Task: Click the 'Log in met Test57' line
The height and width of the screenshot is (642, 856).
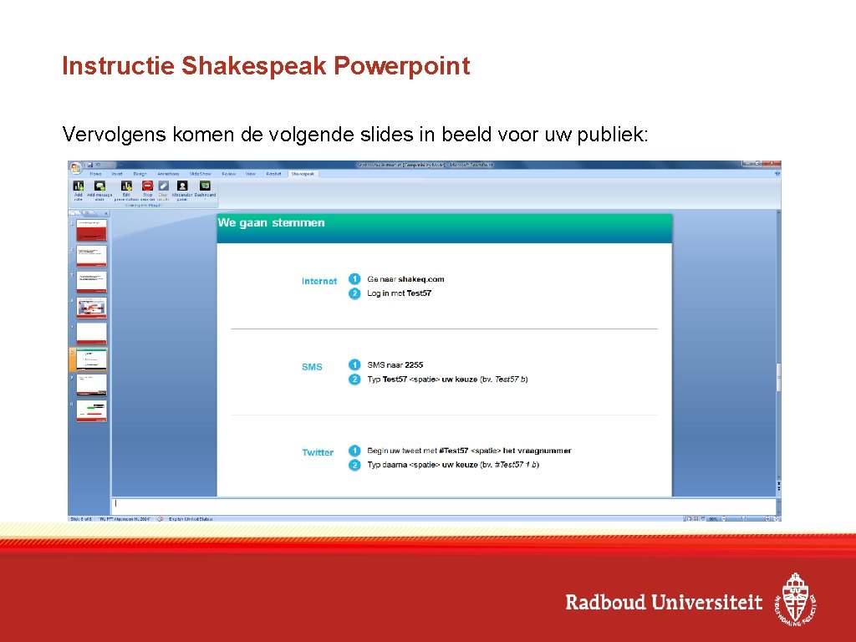Action: [399, 293]
